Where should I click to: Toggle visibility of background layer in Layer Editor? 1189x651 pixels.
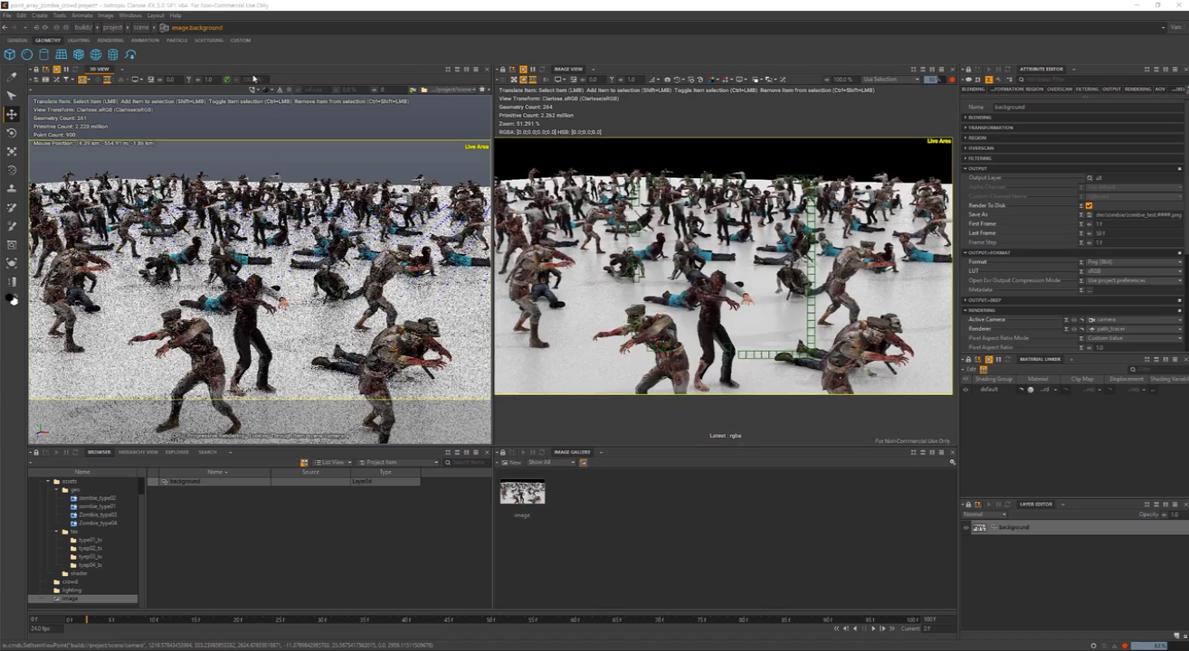pyautogui.click(x=965, y=527)
